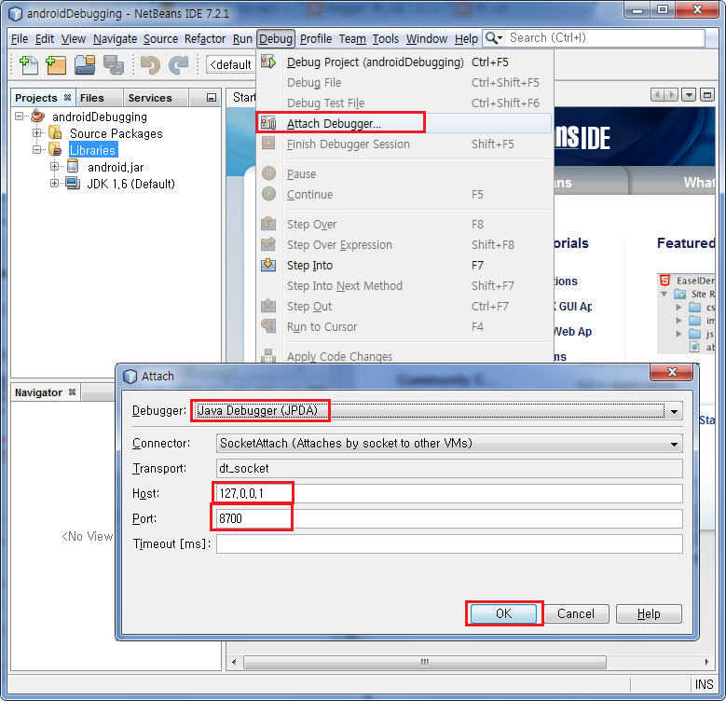Click the Host field with 127.0.0.1
The width and height of the screenshot is (726, 701).
[449, 493]
